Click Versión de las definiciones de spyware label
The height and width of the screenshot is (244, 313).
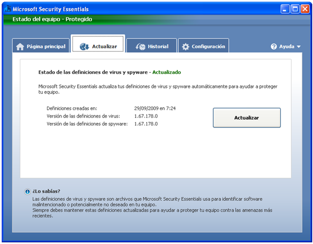[x=87, y=124]
